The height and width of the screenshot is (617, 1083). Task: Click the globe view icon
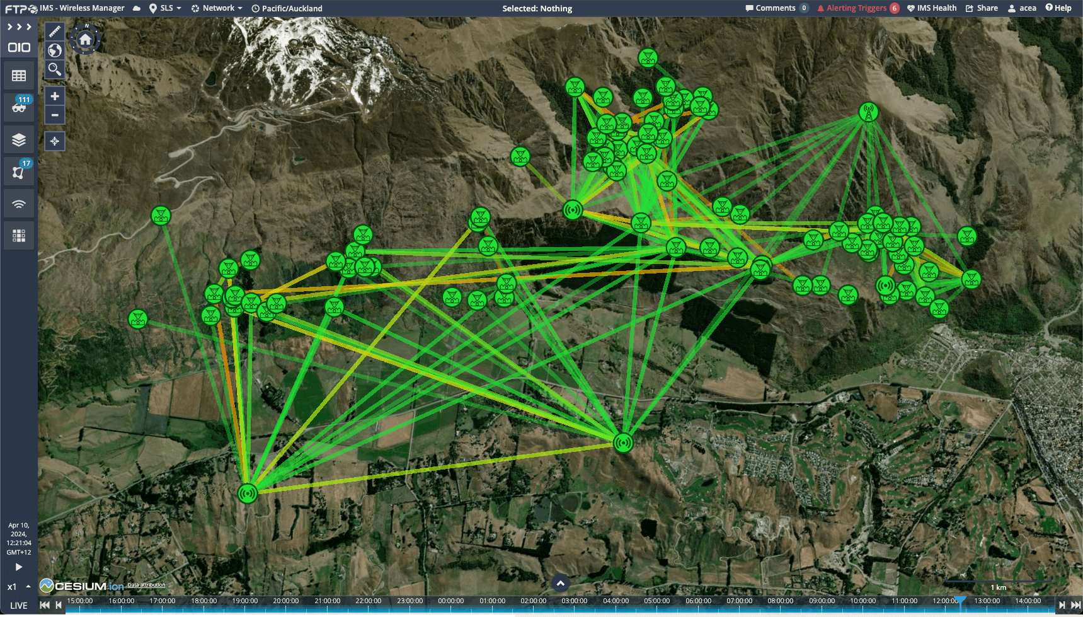tap(55, 50)
